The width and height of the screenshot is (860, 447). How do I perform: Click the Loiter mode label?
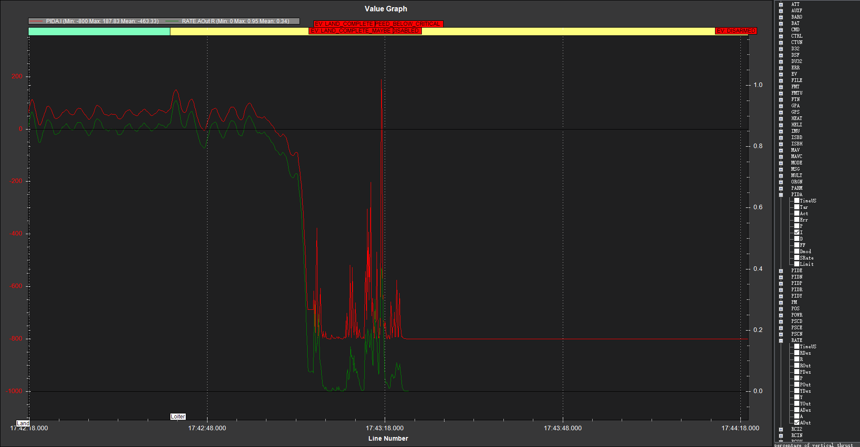tap(178, 417)
